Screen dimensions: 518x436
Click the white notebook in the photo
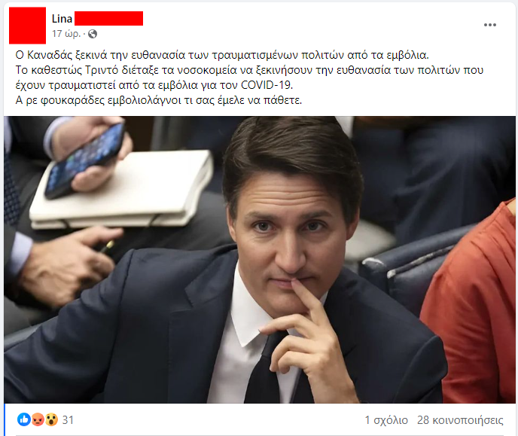pos(122,190)
